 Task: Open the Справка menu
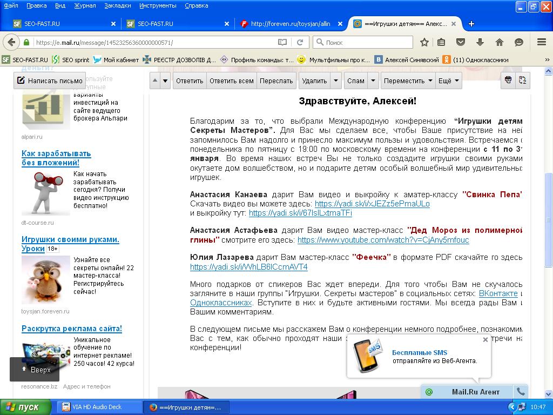(x=196, y=5)
